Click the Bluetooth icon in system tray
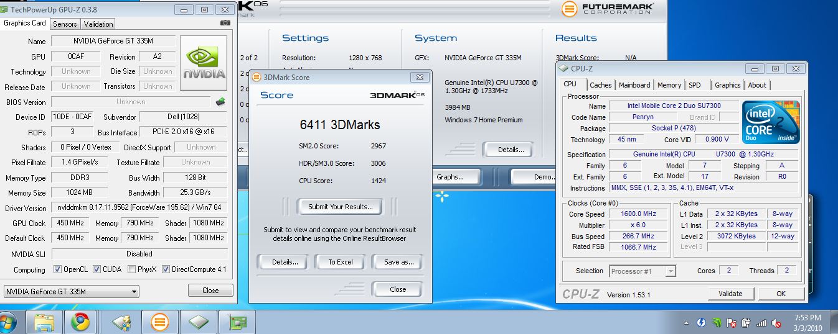Screen dimensions: 838x334 tap(701, 323)
